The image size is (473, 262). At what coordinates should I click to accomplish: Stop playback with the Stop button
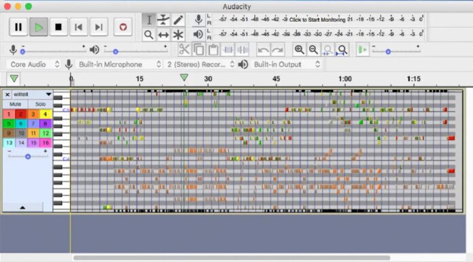(58, 27)
